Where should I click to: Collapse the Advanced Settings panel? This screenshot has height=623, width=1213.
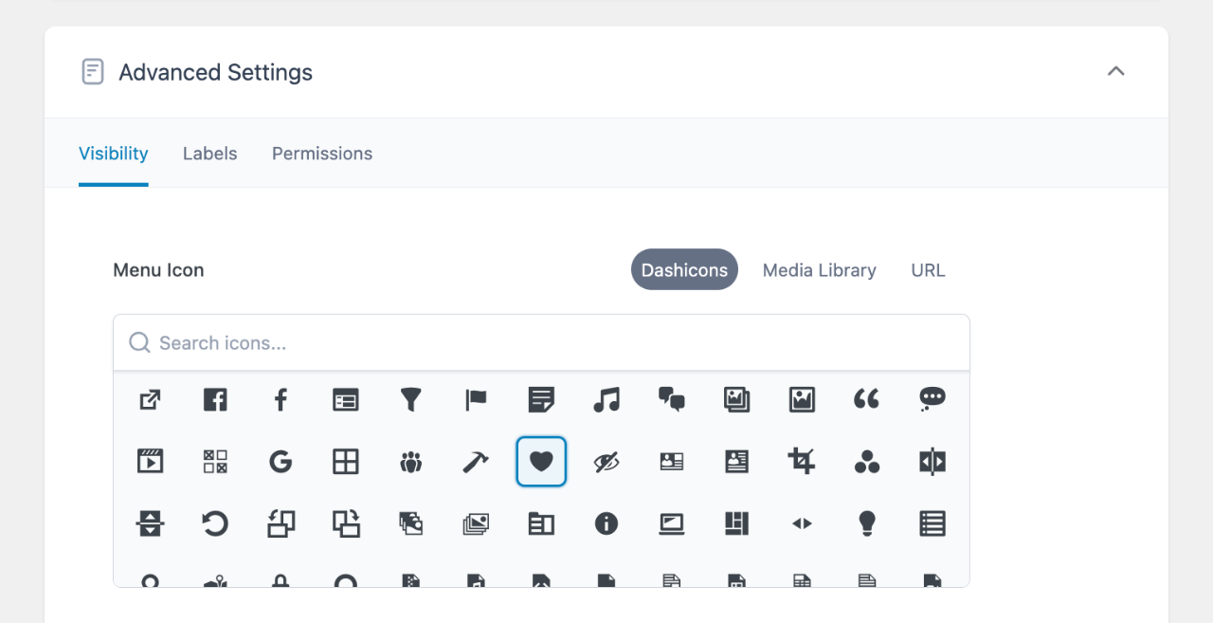coord(1116,72)
